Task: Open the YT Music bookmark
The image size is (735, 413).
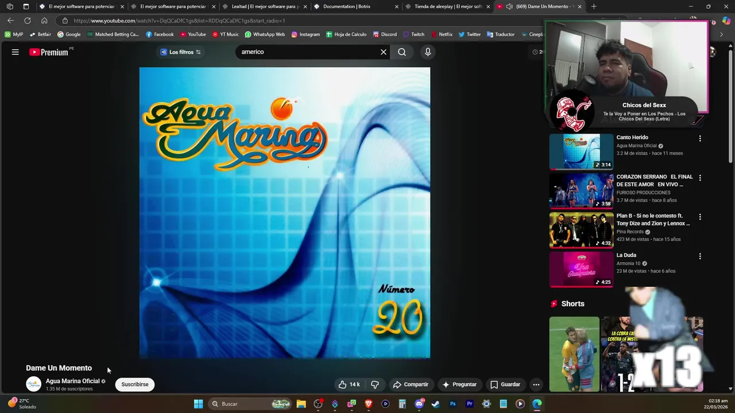Action: [225, 34]
